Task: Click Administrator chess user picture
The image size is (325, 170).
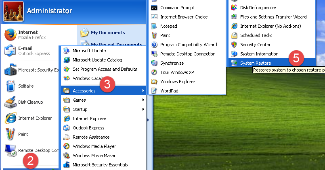Action: click(13, 11)
